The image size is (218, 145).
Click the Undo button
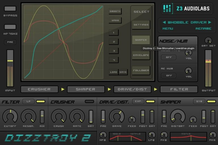pos(115,20)
